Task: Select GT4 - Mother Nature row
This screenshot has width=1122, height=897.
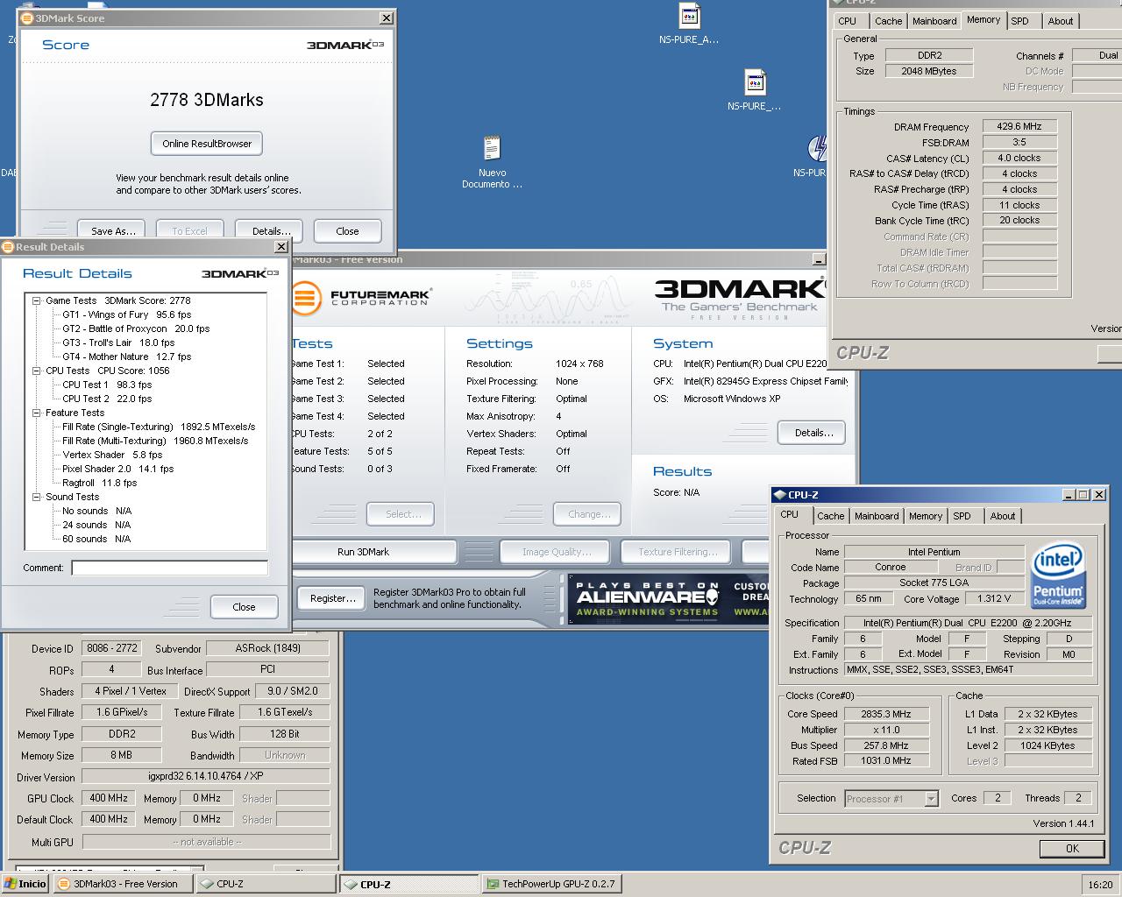Action: click(126, 357)
